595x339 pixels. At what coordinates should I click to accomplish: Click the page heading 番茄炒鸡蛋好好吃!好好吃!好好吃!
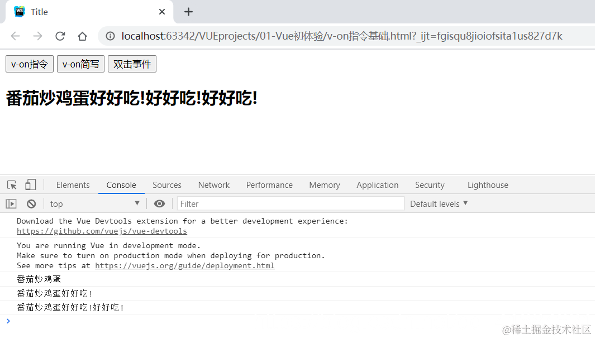(132, 99)
